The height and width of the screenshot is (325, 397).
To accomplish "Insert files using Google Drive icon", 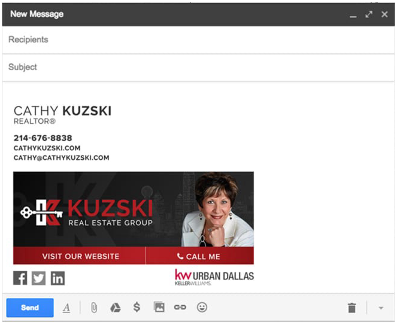I will point(115,308).
